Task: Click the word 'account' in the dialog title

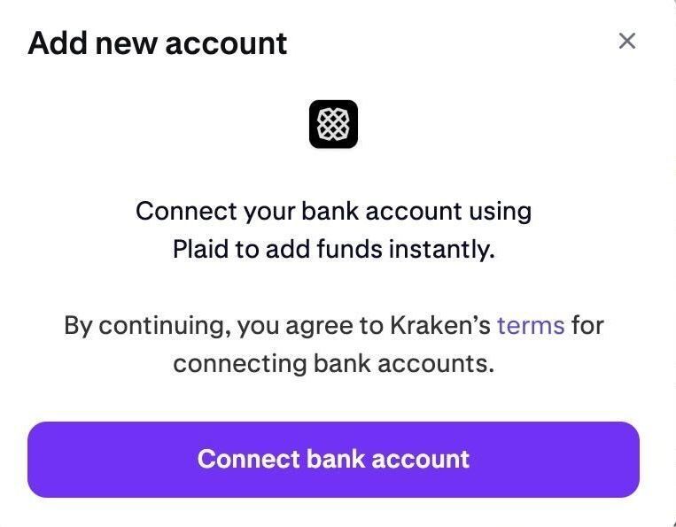Action: tap(226, 44)
